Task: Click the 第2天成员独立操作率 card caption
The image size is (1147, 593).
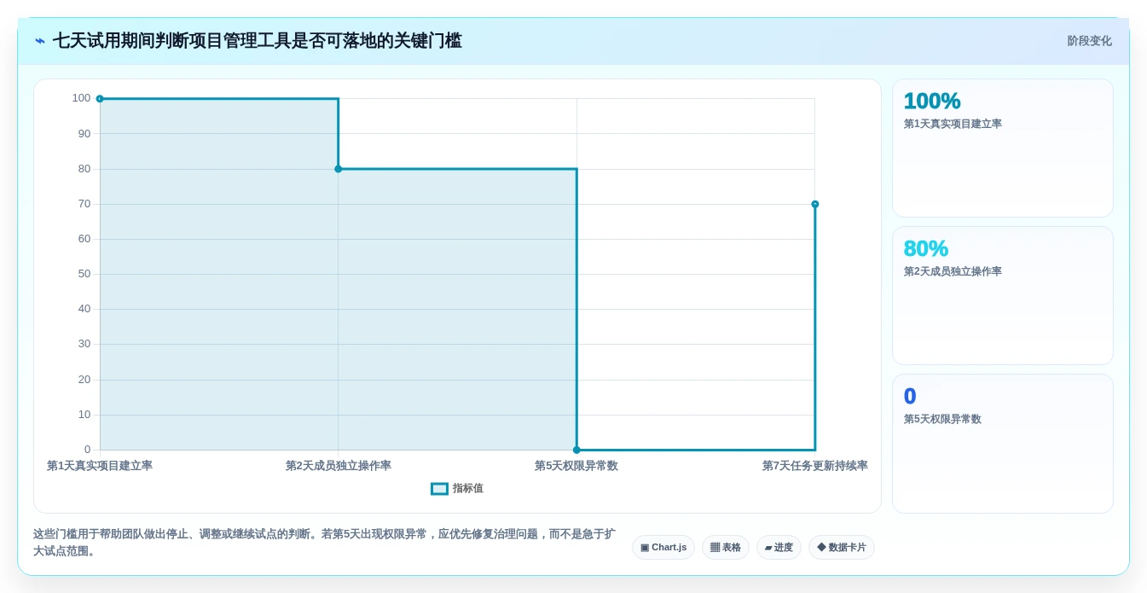Action: (953, 271)
